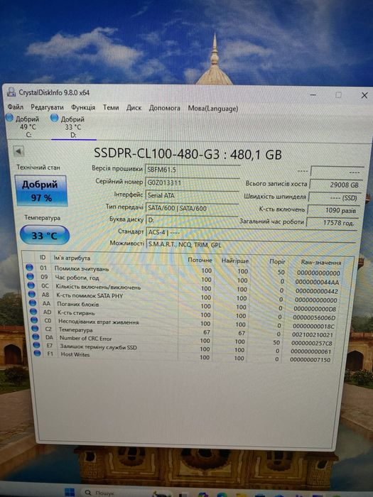
Task: Click the drive letter field D:
Action: coord(192,219)
